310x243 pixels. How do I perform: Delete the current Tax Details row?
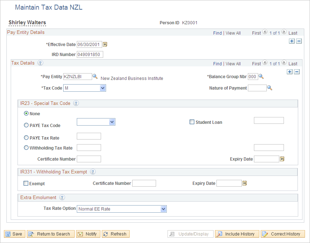297,72
